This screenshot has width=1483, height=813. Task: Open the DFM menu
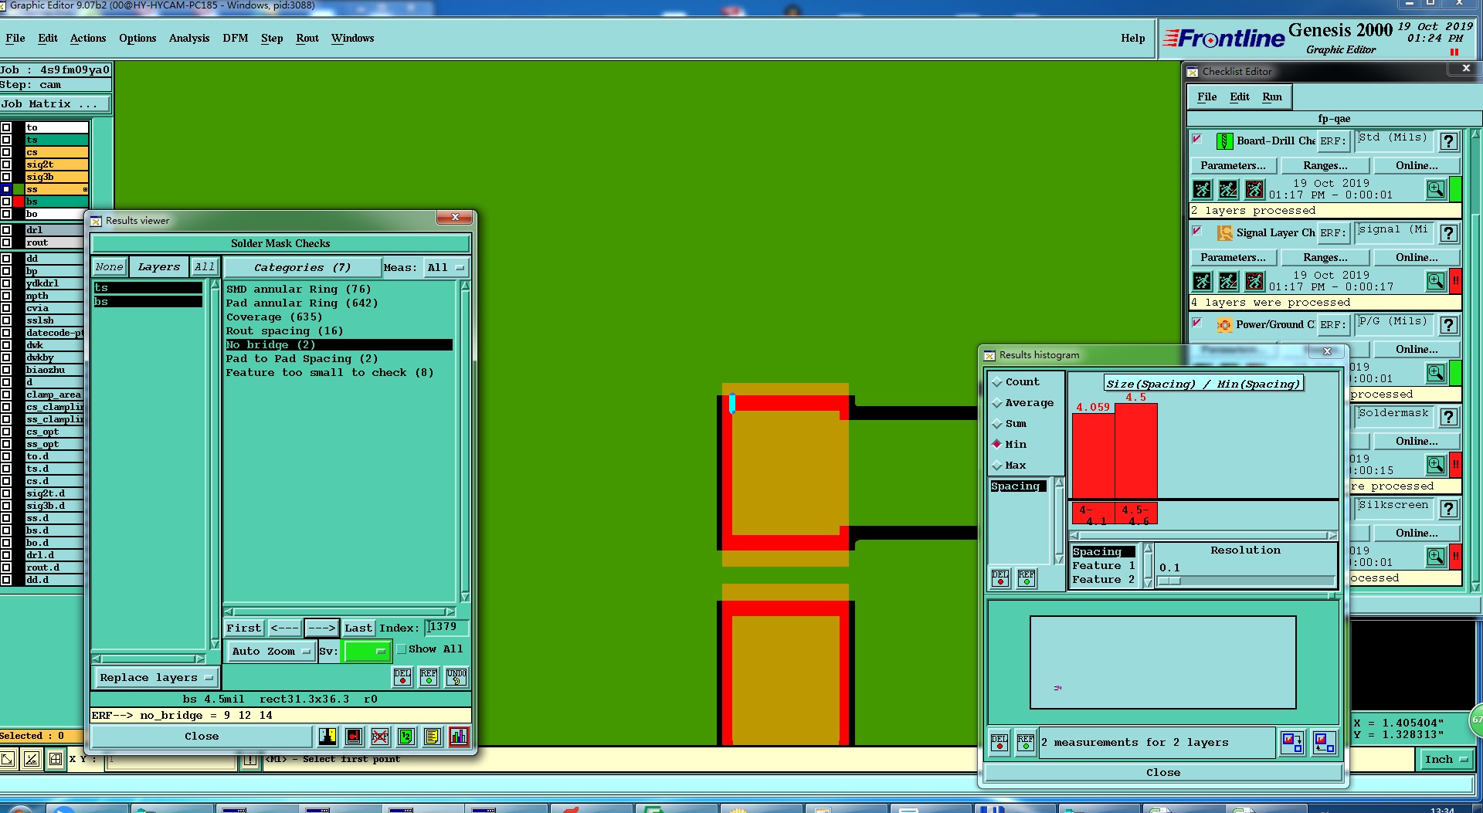pos(236,38)
